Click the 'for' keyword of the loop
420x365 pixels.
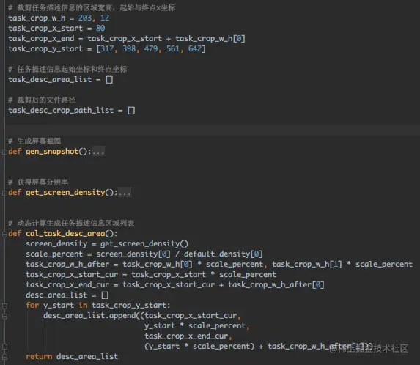tap(32, 306)
